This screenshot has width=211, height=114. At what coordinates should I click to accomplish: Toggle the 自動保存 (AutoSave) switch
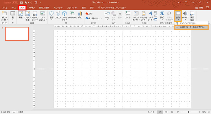(x=15, y=3)
